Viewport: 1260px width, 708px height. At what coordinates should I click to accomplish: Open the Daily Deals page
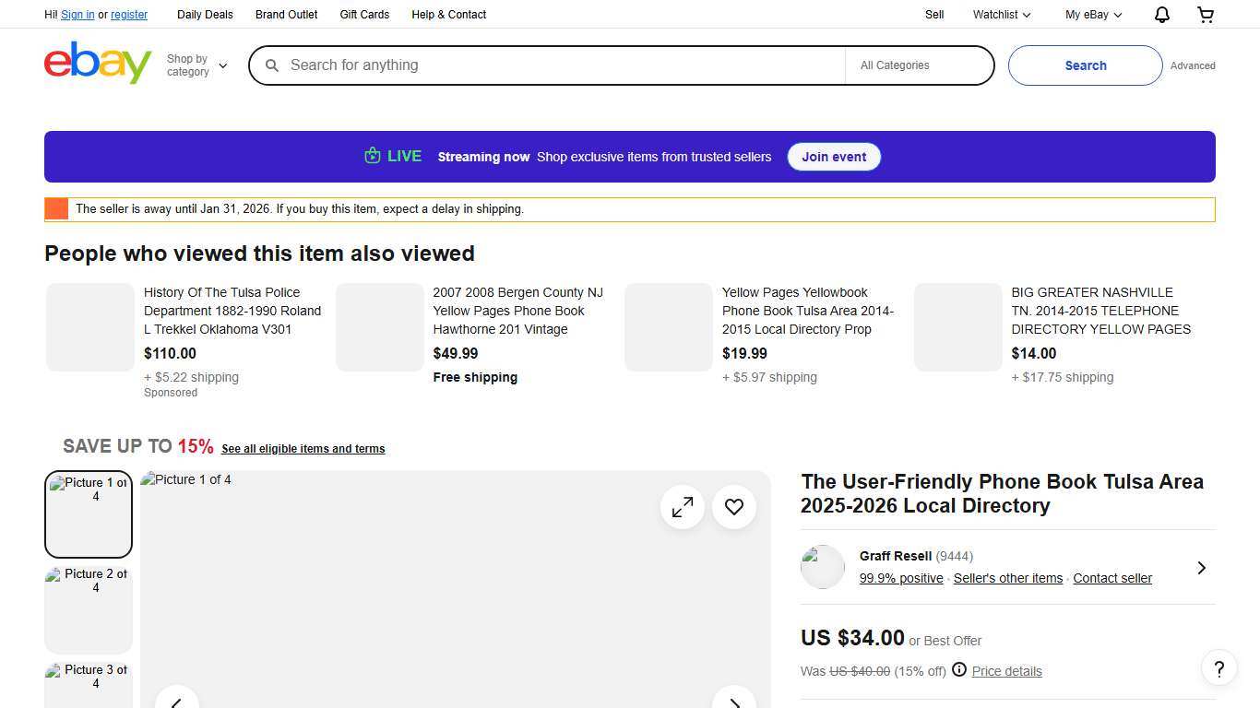(x=205, y=14)
